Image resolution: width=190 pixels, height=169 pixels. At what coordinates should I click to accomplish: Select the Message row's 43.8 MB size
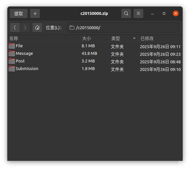coord(89,53)
